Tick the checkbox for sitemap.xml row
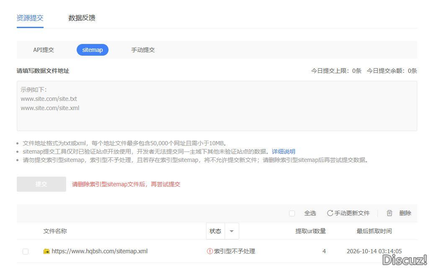434x270 pixels. [26, 252]
